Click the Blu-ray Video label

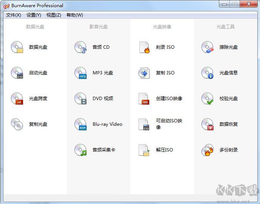(107, 124)
